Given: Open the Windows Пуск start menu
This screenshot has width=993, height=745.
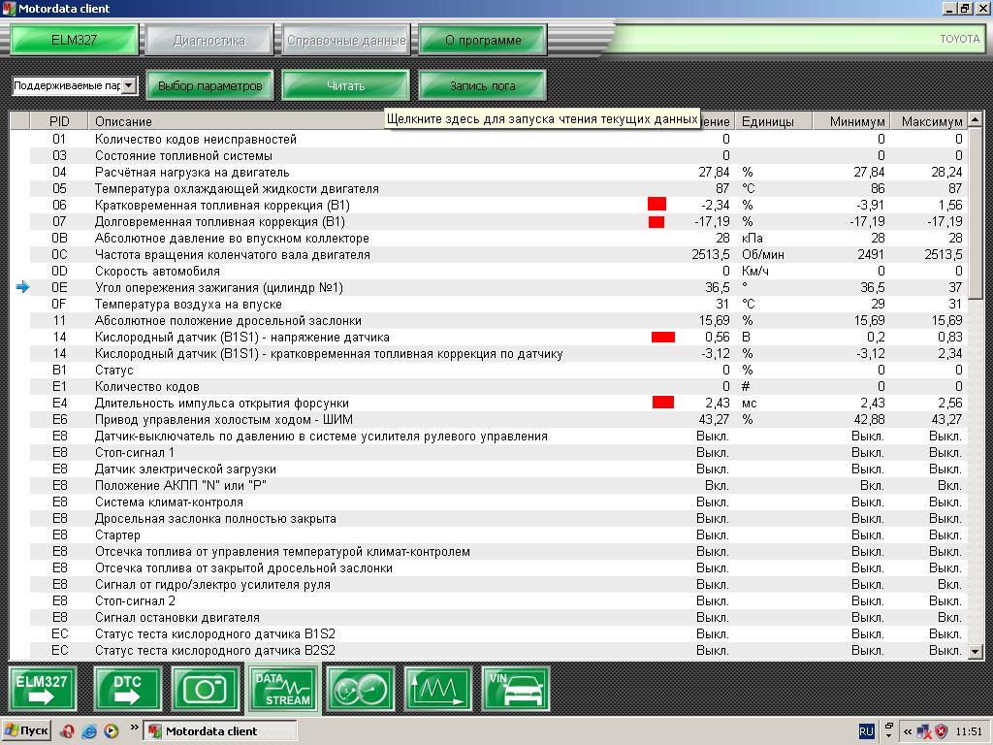Looking at the screenshot, I should pos(26,731).
